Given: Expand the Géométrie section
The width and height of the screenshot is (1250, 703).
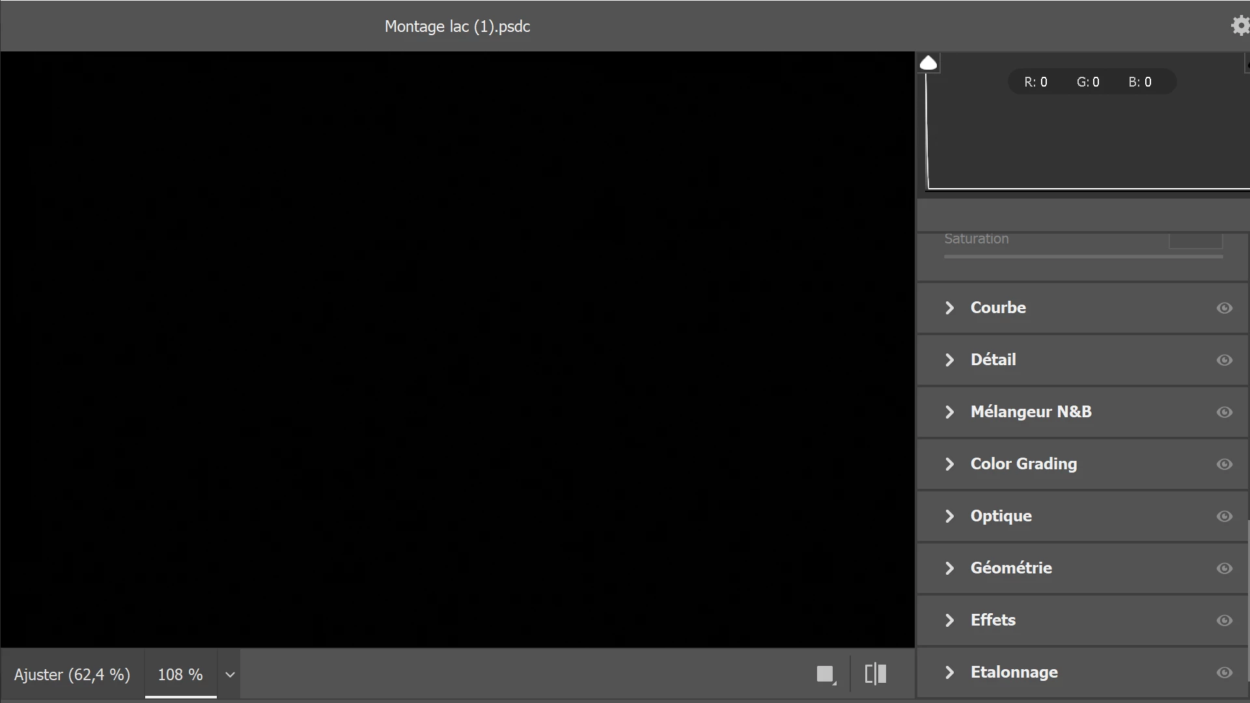Looking at the screenshot, I should pos(950,568).
